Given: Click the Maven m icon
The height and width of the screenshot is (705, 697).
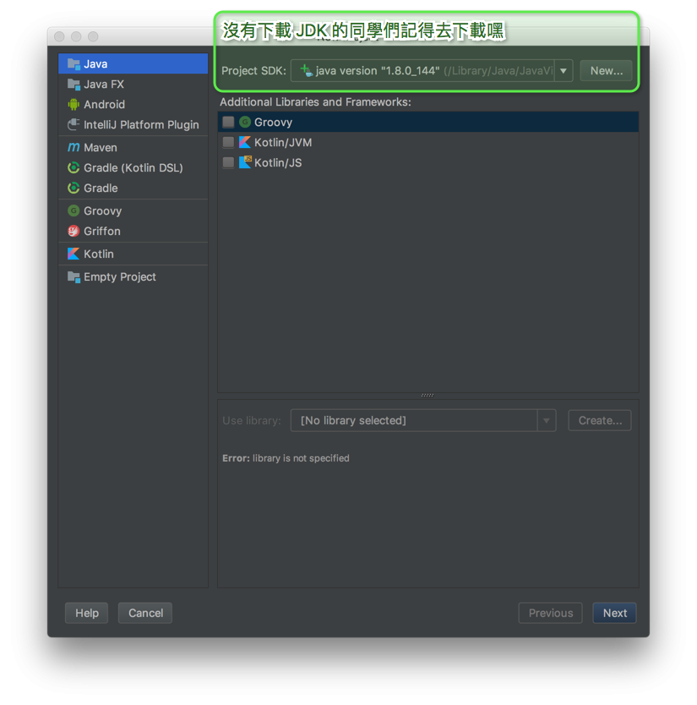Looking at the screenshot, I should pos(74,147).
